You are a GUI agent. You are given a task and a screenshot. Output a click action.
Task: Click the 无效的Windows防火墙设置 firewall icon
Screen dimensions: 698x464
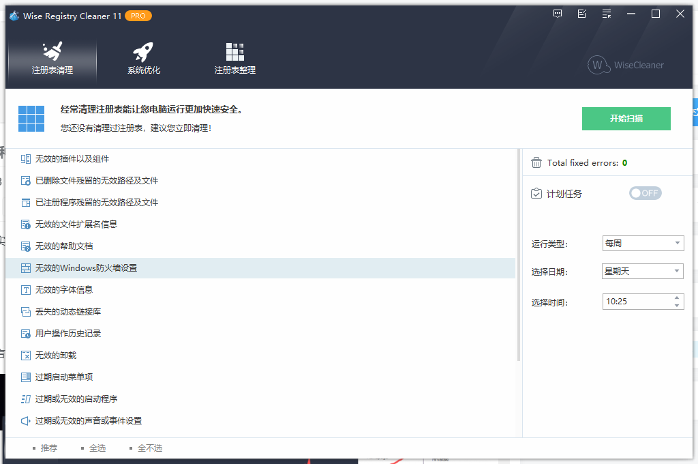(26, 268)
